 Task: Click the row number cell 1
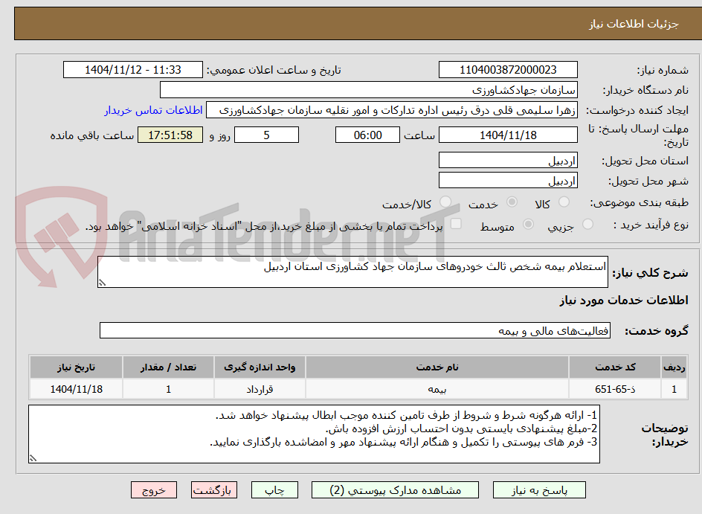[674, 389]
